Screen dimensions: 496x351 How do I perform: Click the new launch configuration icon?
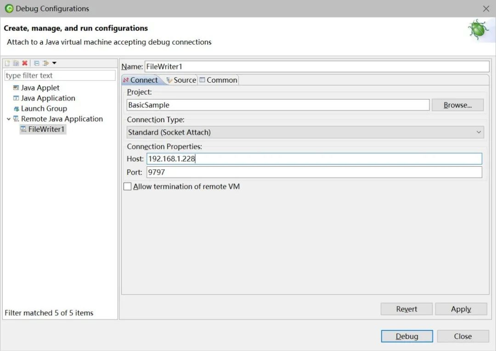tap(7, 63)
